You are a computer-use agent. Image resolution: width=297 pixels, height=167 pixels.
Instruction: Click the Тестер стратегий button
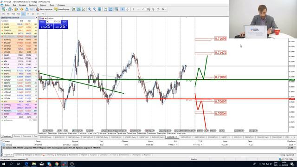coord(287,155)
